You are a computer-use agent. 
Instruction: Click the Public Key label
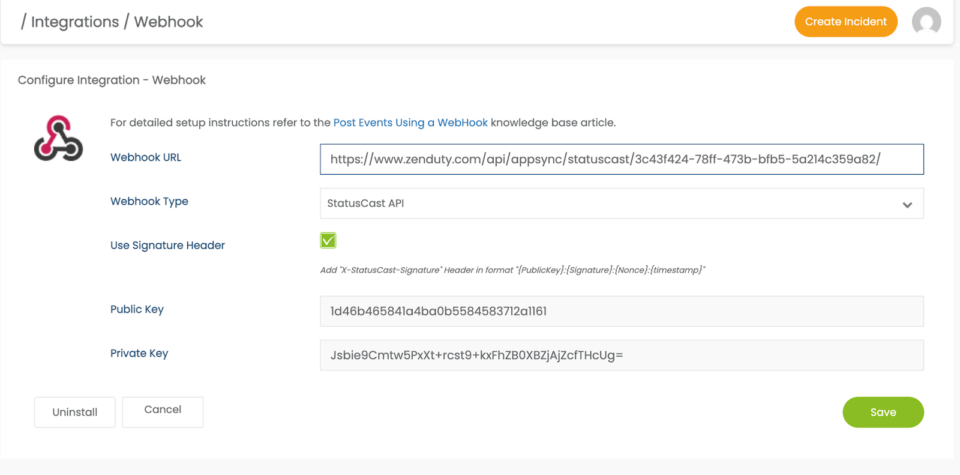137,309
